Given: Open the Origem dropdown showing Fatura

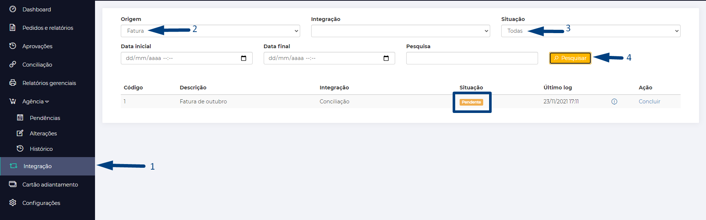Looking at the screenshot, I should pos(210,31).
